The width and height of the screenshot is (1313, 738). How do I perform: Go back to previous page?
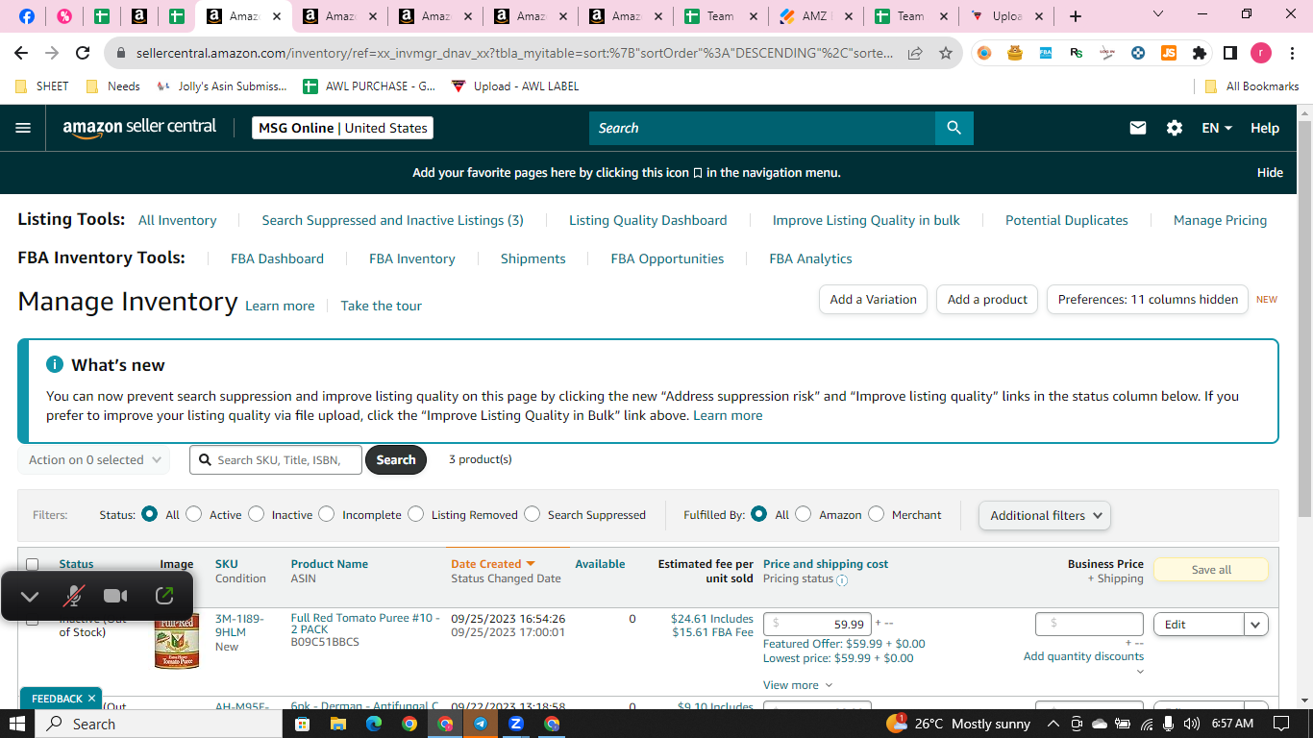point(21,53)
